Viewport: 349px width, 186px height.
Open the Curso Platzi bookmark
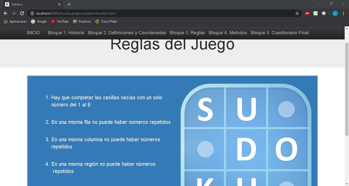click(x=106, y=21)
